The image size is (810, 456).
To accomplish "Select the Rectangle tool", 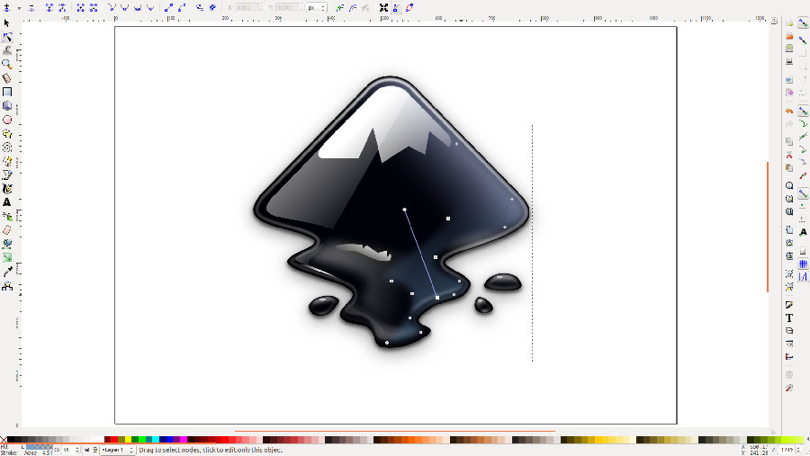I will (6, 92).
